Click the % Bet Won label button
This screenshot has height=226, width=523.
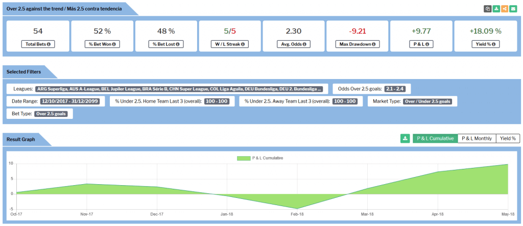coord(101,44)
